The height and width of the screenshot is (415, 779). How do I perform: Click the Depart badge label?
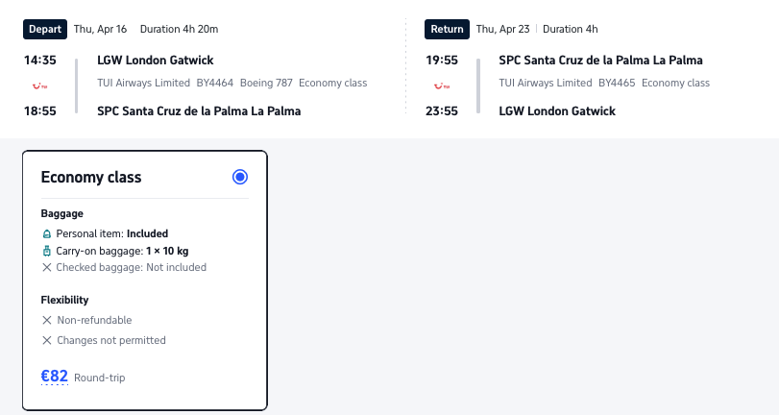45,29
